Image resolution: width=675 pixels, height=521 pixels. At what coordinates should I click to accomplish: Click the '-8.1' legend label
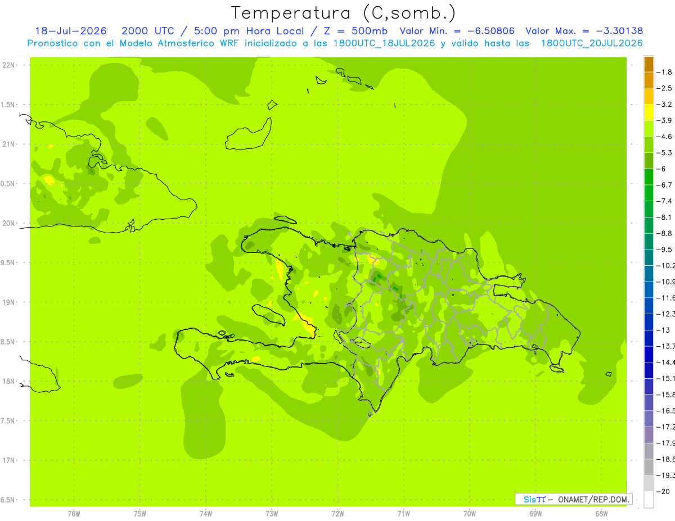664,217
